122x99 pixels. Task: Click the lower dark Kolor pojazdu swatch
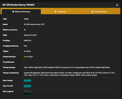[27, 94]
